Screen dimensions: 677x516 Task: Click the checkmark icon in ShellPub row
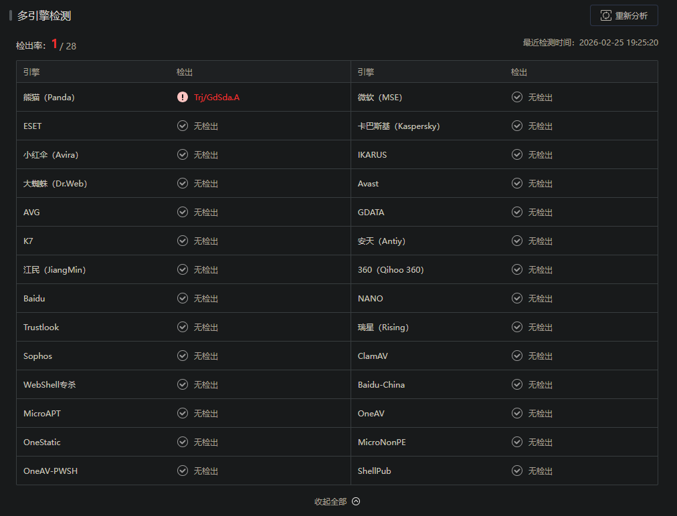pos(517,471)
